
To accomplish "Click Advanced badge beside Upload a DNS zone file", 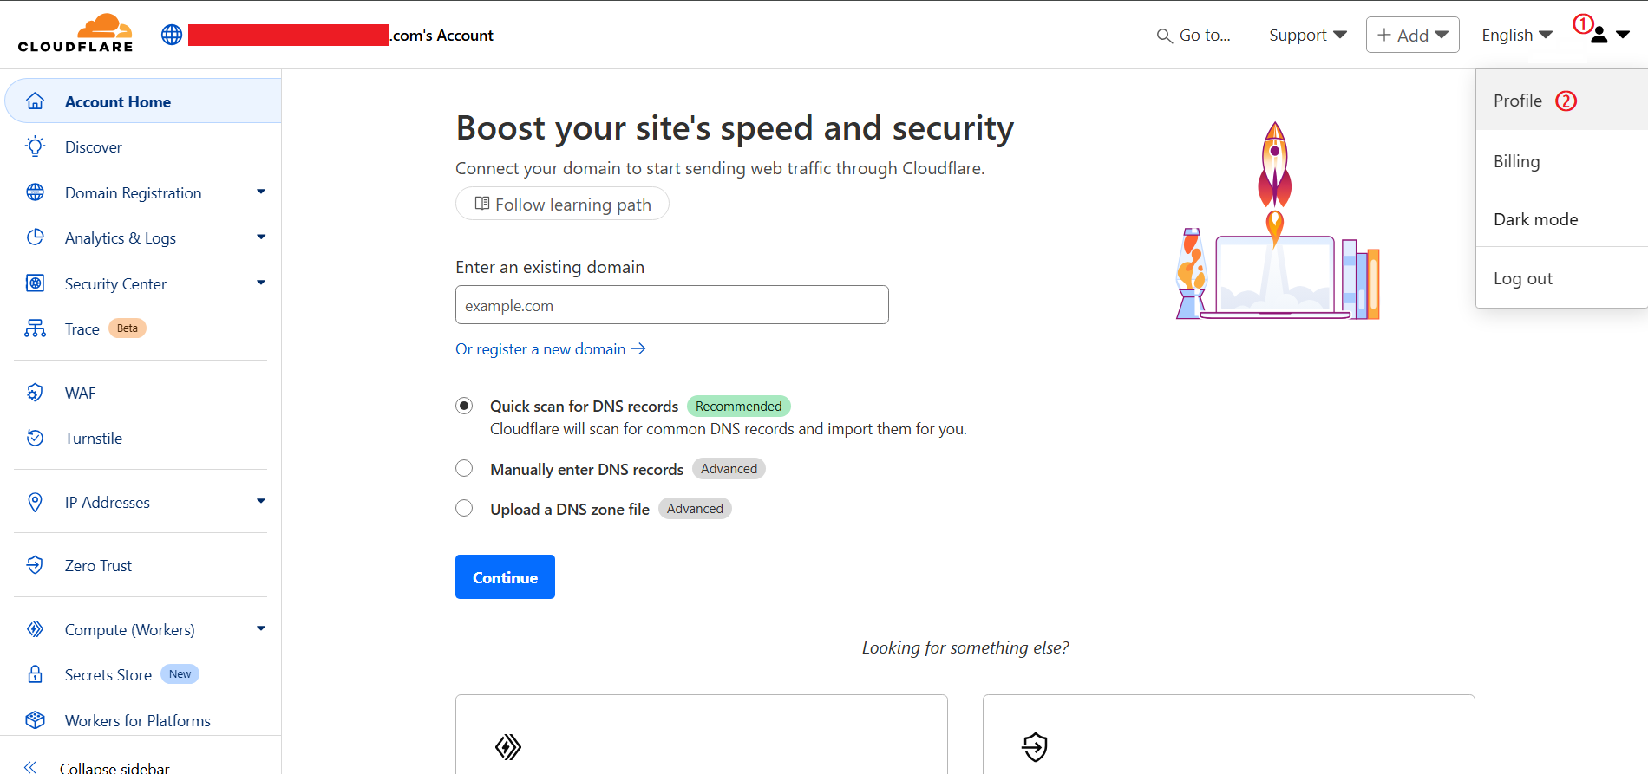I will tap(695, 509).
